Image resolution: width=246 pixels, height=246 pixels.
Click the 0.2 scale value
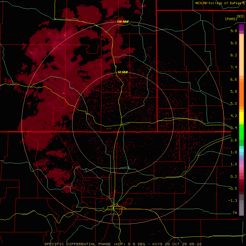click(x=234, y=177)
